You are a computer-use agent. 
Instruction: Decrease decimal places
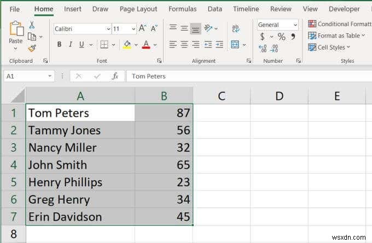pyautogui.click(x=274, y=48)
